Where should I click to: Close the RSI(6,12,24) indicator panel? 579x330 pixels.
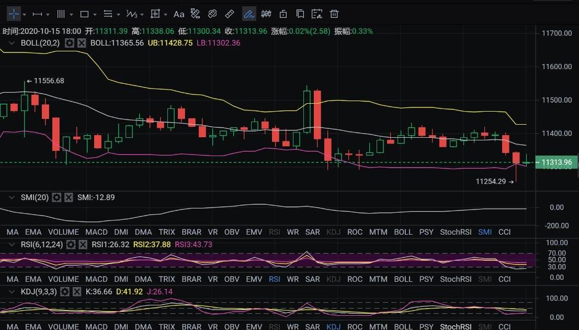pos(83,245)
